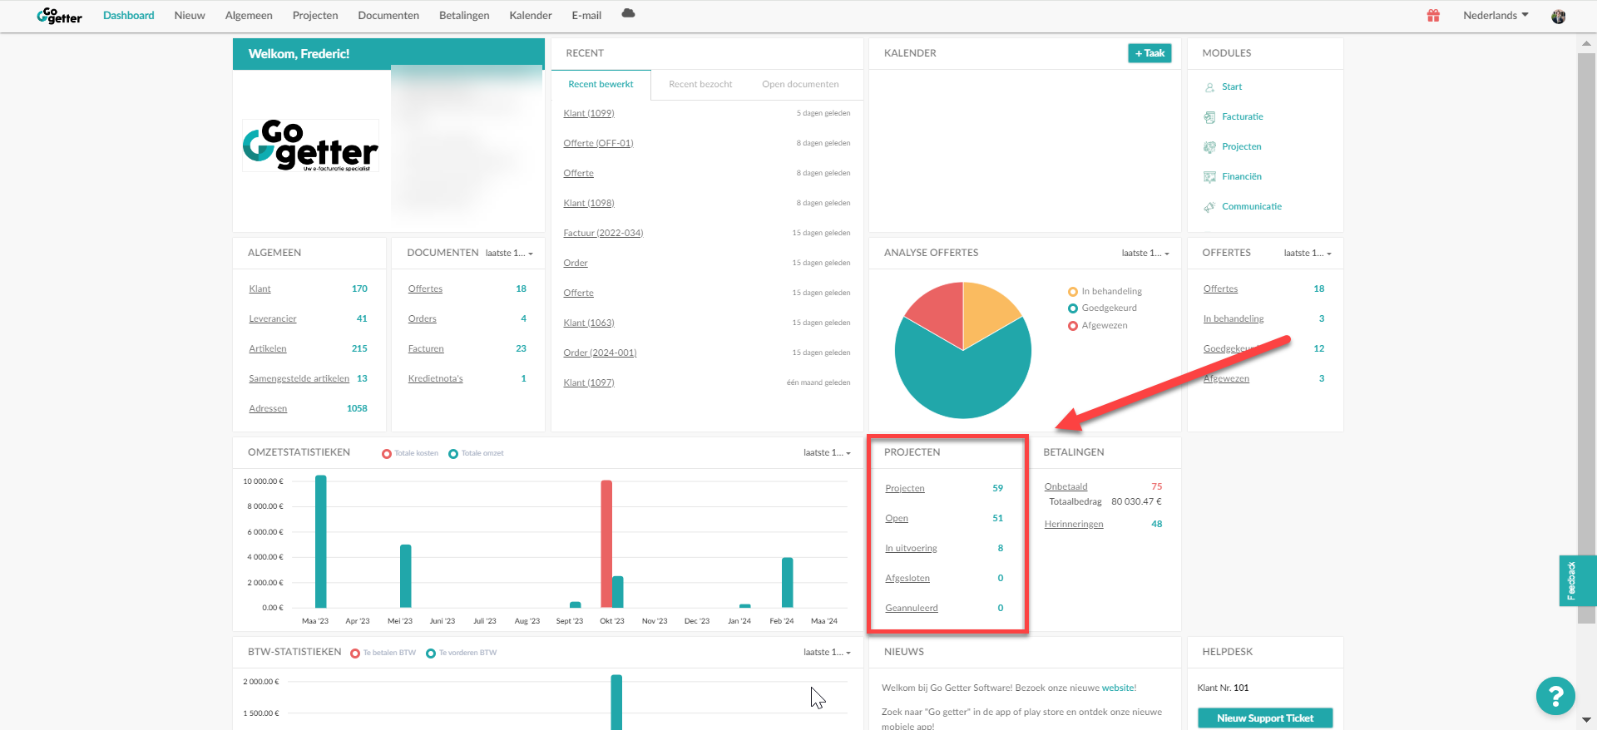
Task: Open Geannuleerd projects link
Action: (x=912, y=609)
